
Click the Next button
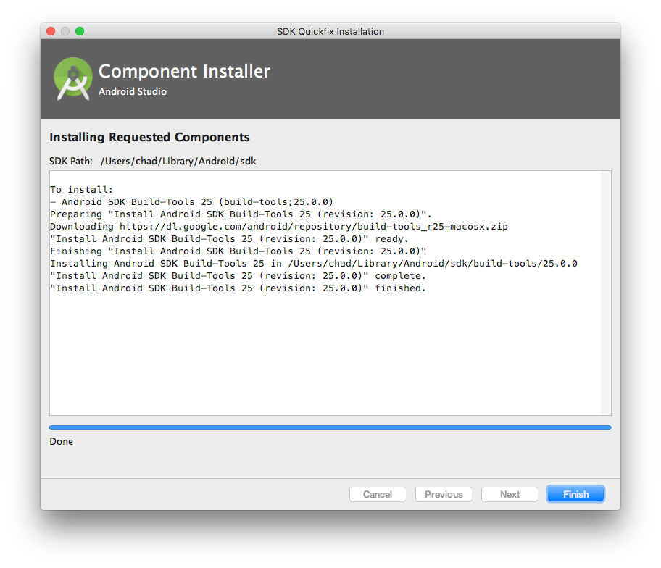point(510,494)
